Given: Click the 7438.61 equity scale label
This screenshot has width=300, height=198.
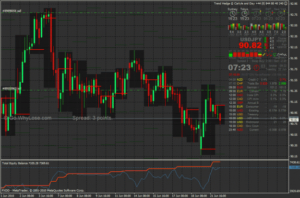Looking at the screenshot, I should point(294,162).
